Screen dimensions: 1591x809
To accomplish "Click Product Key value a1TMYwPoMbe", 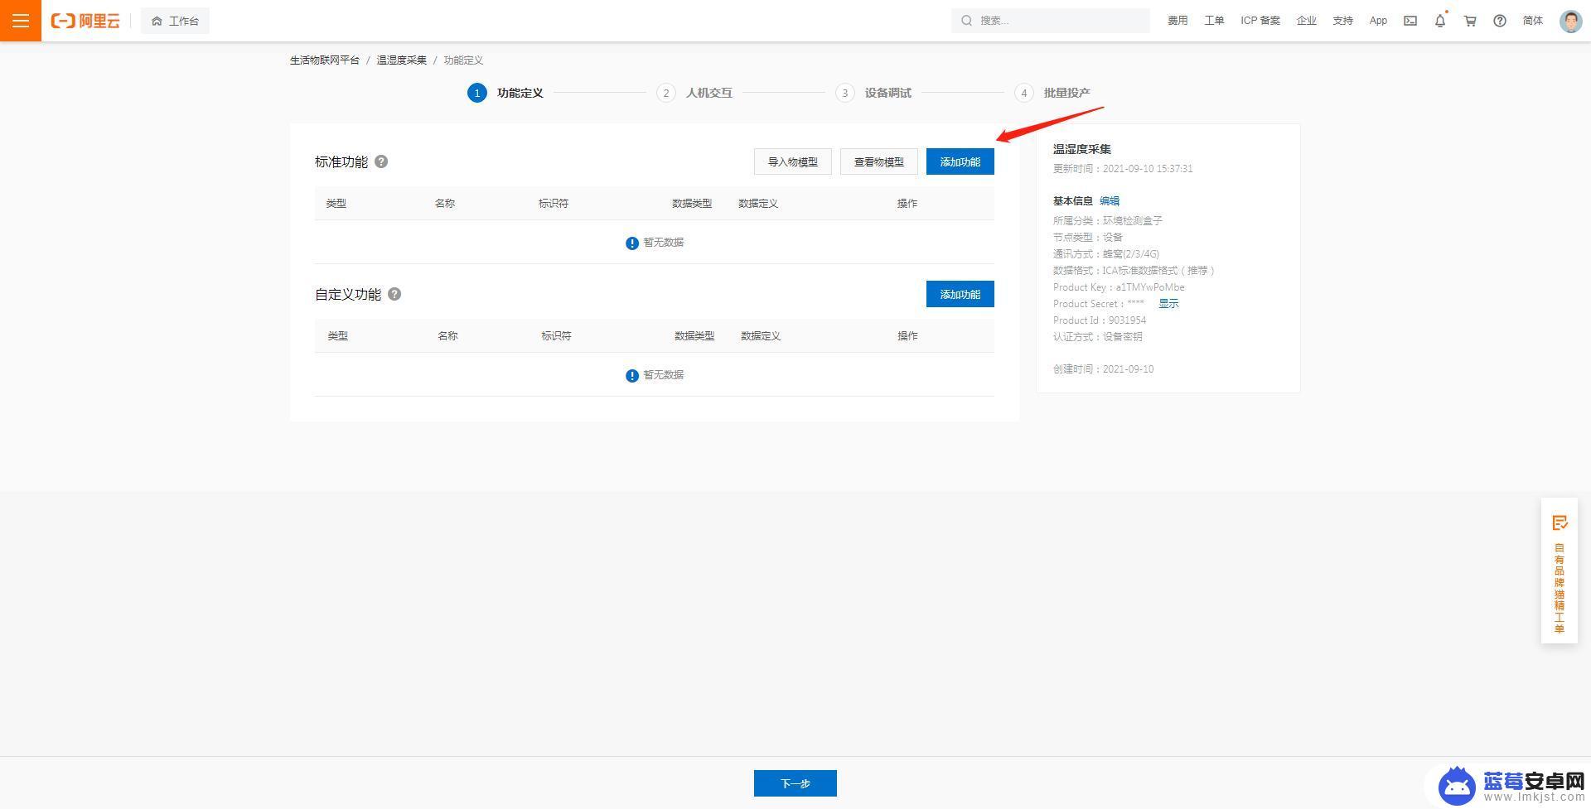I will pos(1150,287).
